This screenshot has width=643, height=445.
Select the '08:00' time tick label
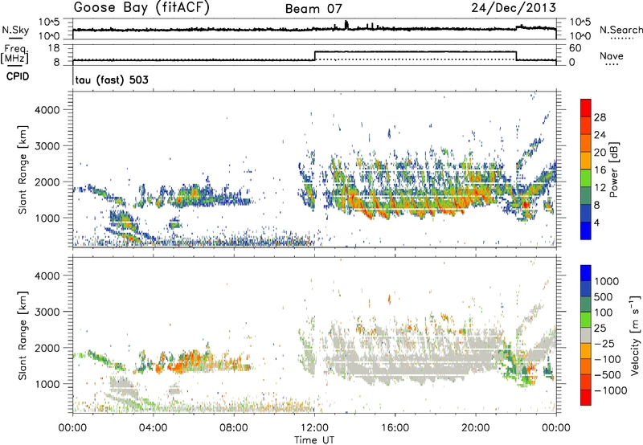pyautogui.click(x=234, y=428)
